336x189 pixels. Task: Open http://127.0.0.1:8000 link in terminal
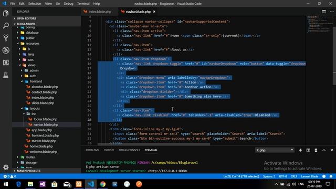pos(167,171)
